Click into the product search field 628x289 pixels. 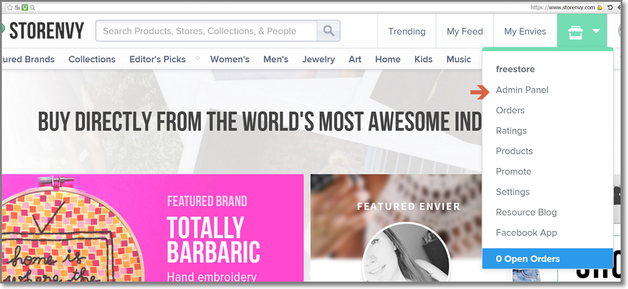(x=206, y=31)
